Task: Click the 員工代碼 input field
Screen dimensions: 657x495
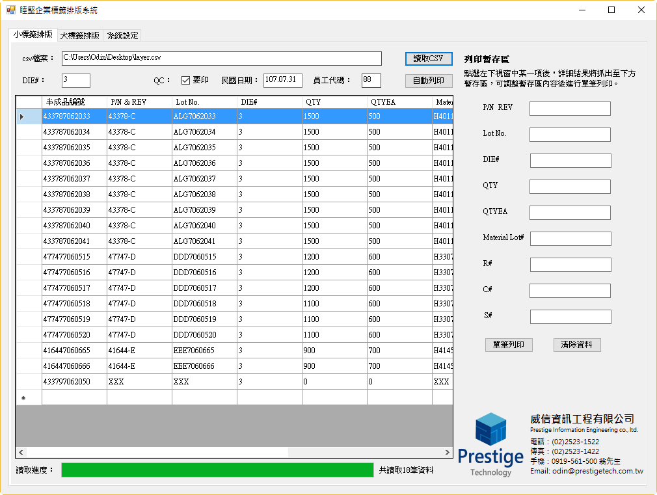Action: point(371,81)
